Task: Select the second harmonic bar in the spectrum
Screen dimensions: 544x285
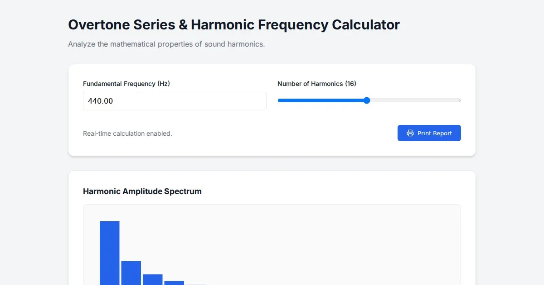Action: pyautogui.click(x=131, y=273)
